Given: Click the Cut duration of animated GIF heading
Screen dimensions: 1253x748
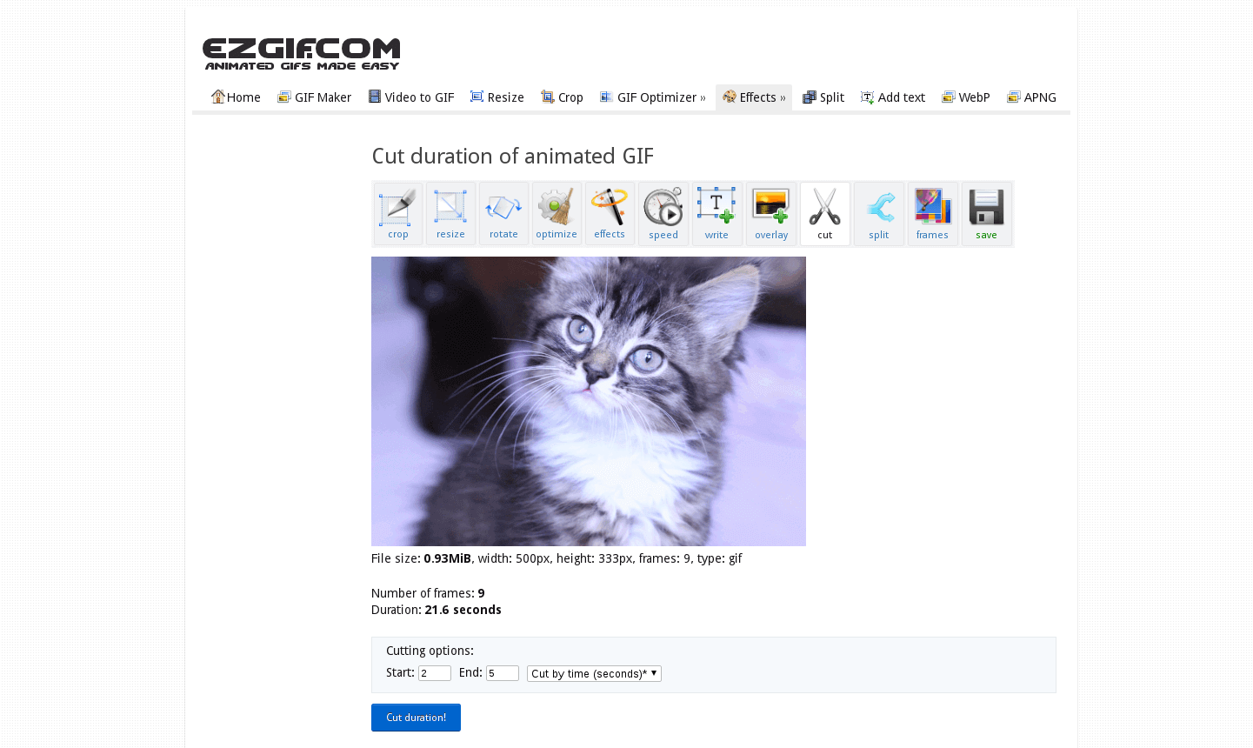Looking at the screenshot, I should click(x=513, y=157).
